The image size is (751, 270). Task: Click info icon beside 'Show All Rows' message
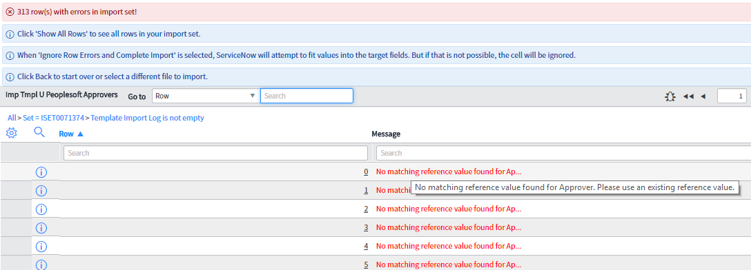10,34
